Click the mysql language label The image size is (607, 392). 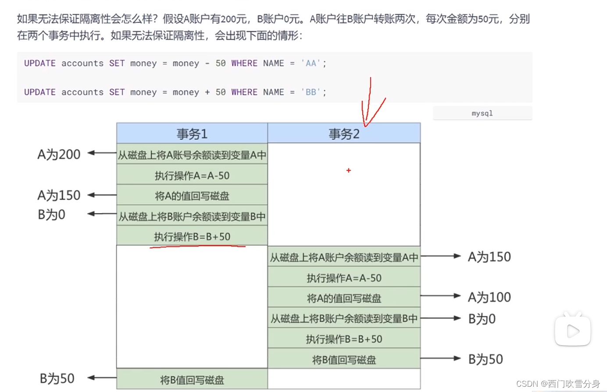click(x=482, y=113)
